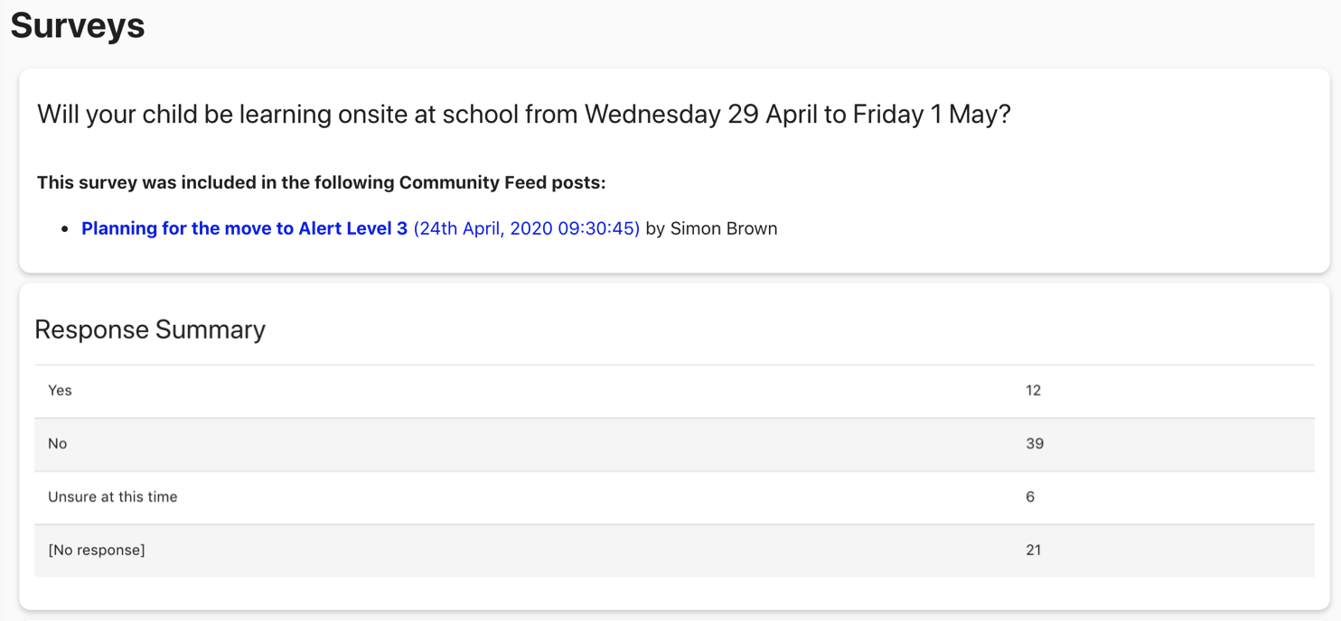Viewport: 1341px width, 621px height.
Task: Click the Yes count of 12
Action: point(1033,391)
